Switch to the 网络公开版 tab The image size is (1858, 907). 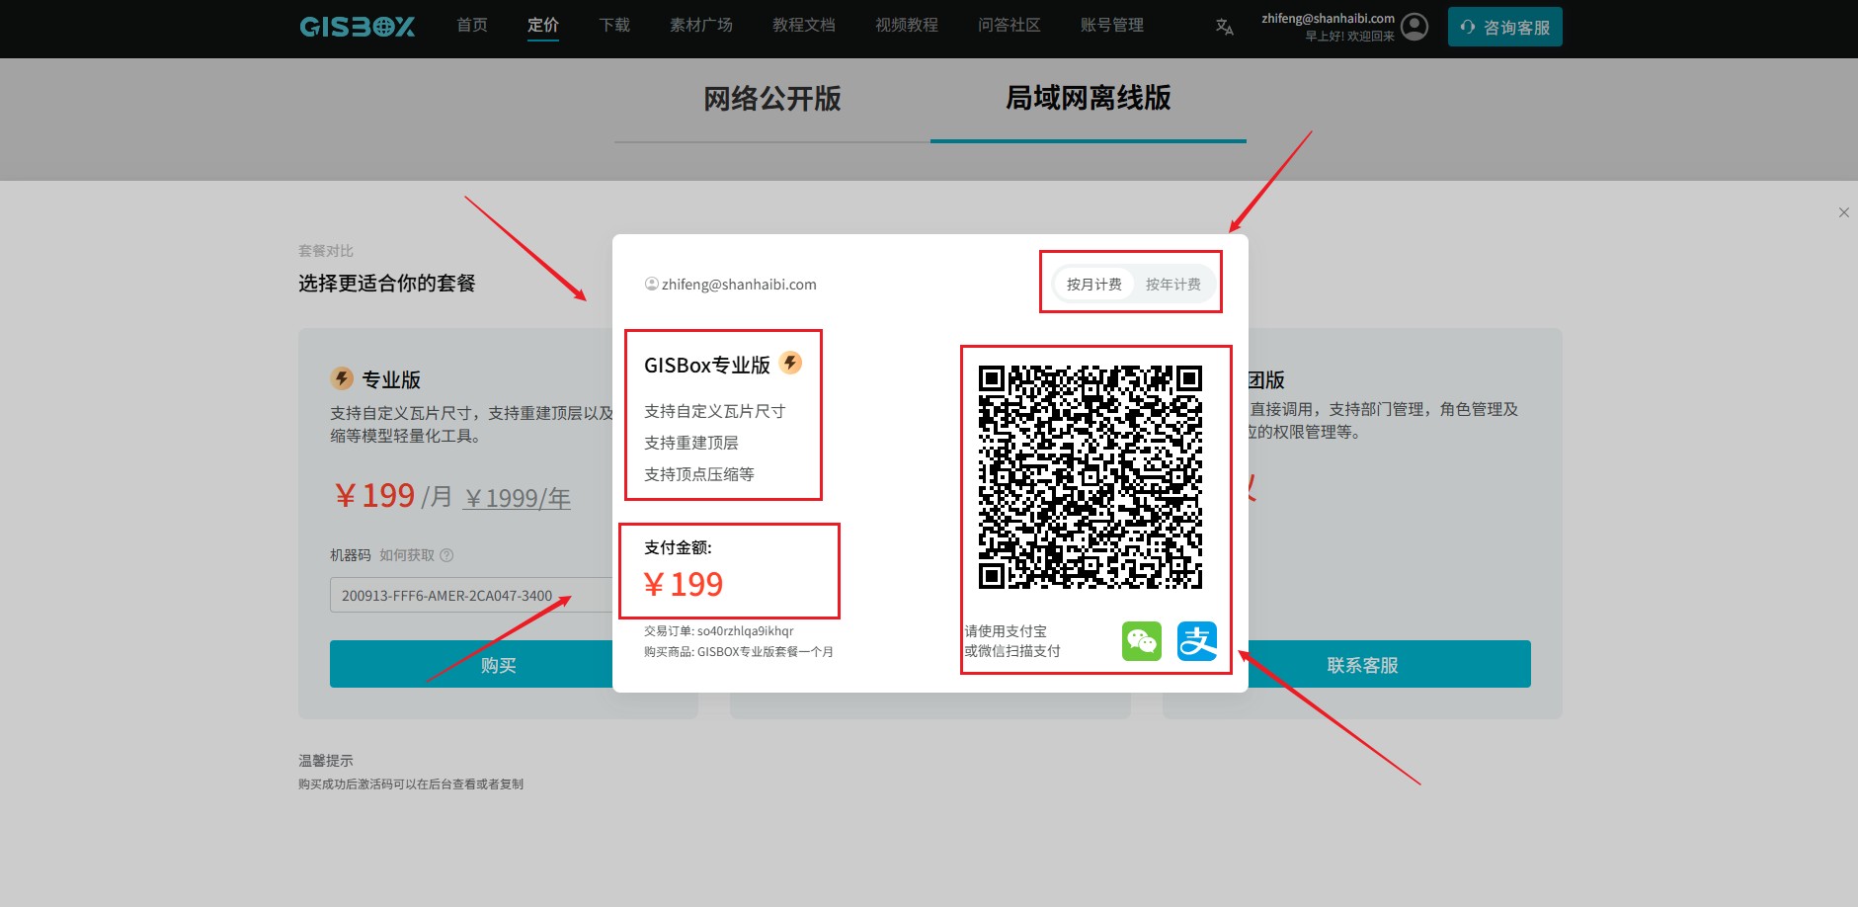772,99
